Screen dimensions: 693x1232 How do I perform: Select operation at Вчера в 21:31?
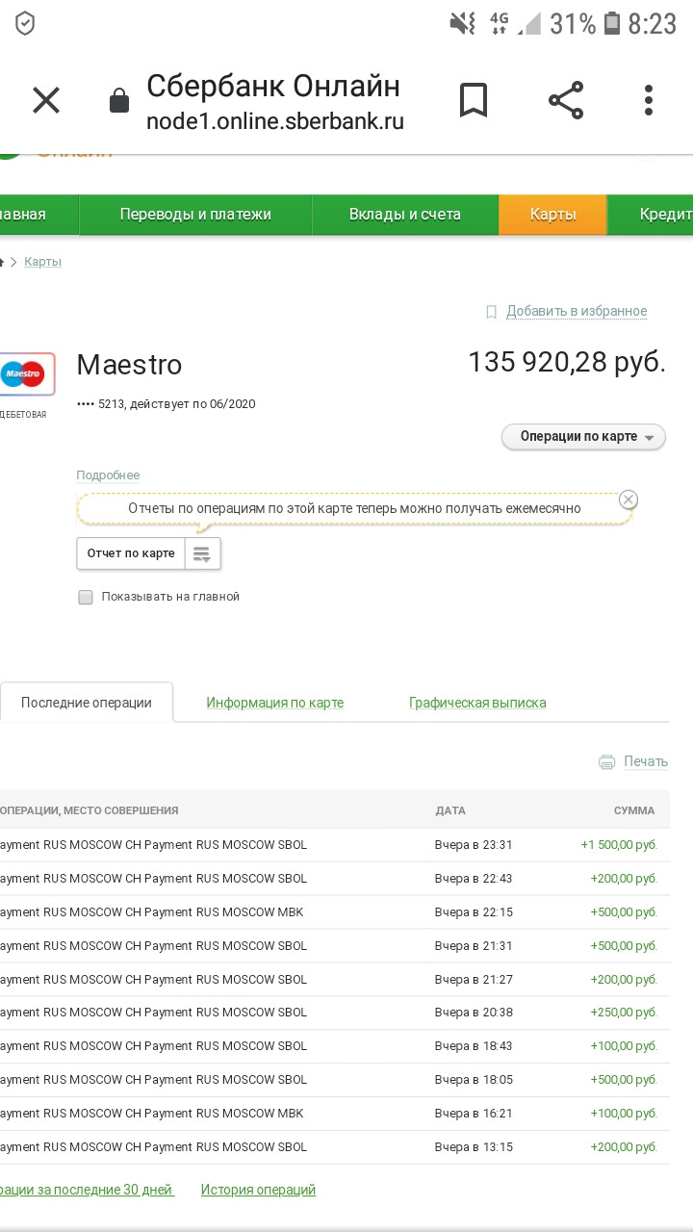pyautogui.click(x=334, y=946)
